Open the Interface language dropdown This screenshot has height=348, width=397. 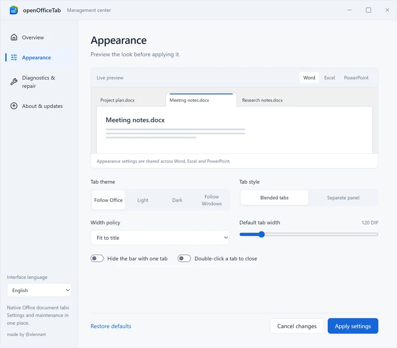coord(39,290)
